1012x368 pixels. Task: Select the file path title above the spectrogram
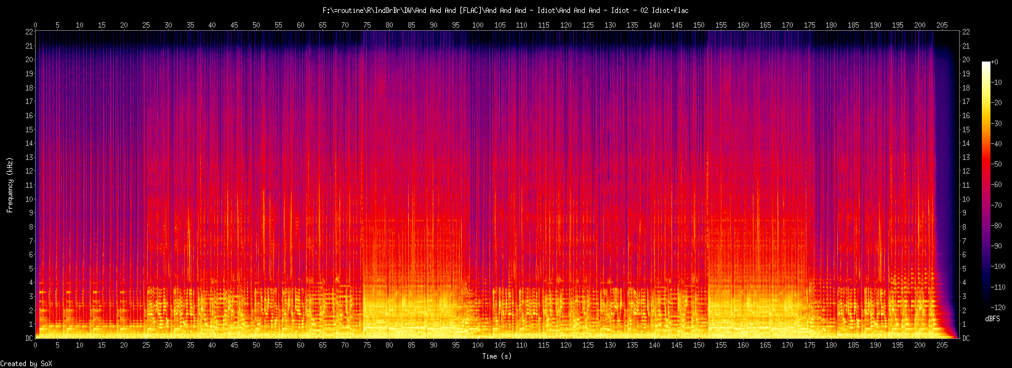pyautogui.click(x=505, y=10)
